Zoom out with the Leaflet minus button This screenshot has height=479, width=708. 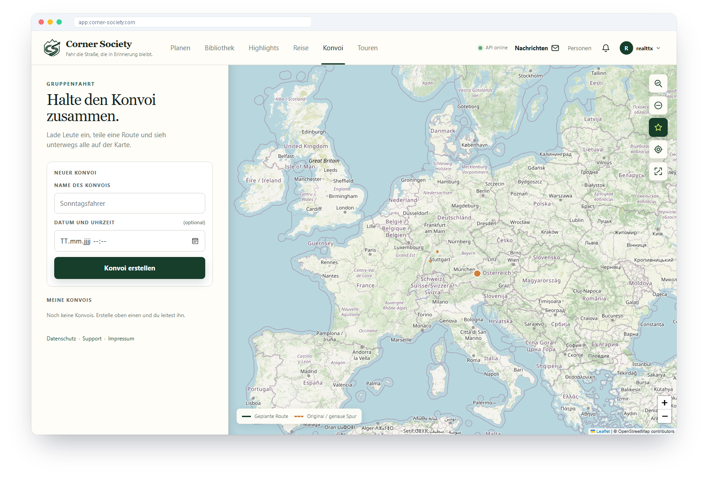pos(665,416)
